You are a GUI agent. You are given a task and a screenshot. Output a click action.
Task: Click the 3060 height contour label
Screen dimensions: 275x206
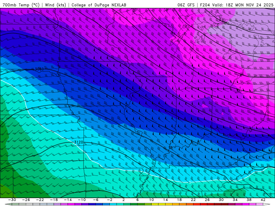pyautogui.click(x=39, y=69)
